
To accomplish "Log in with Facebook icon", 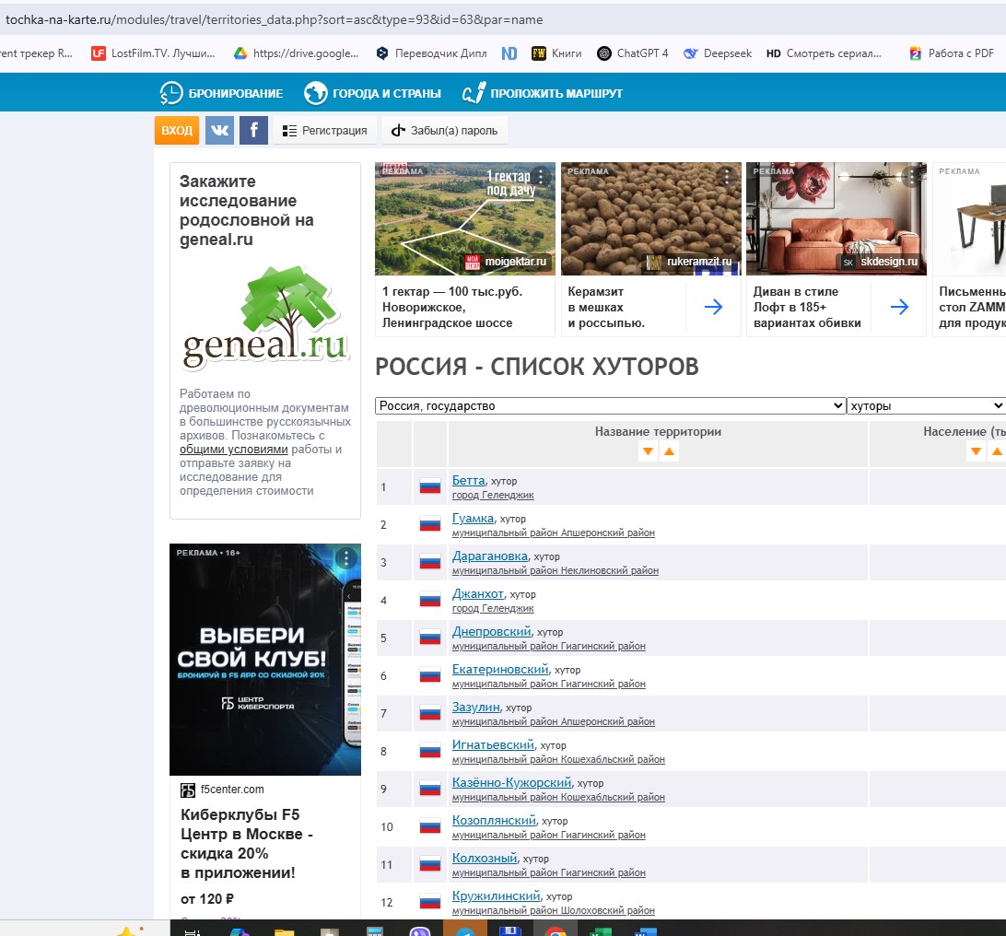I will pyautogui.click(x=253, y=130).
